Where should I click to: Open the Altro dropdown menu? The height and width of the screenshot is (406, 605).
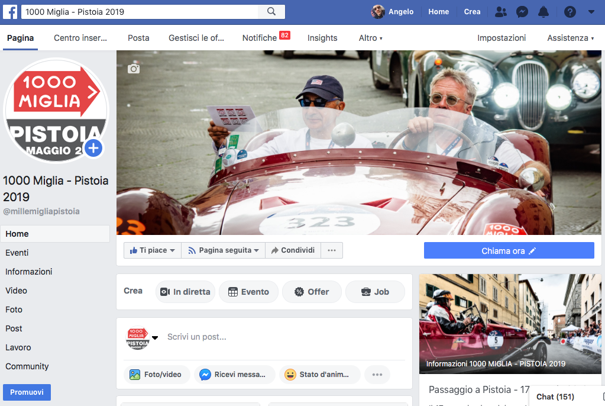click(x=370, y=38)
